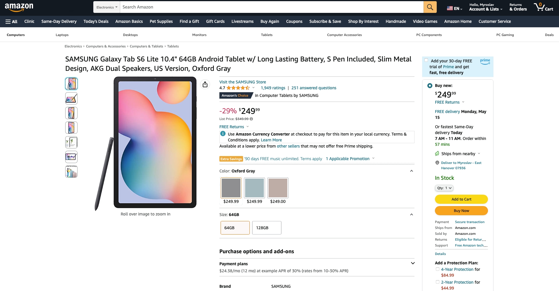This screenshot has width=559, height=291.
Task: Open the Qty quantity dropdown
Action: coord(444,188)
